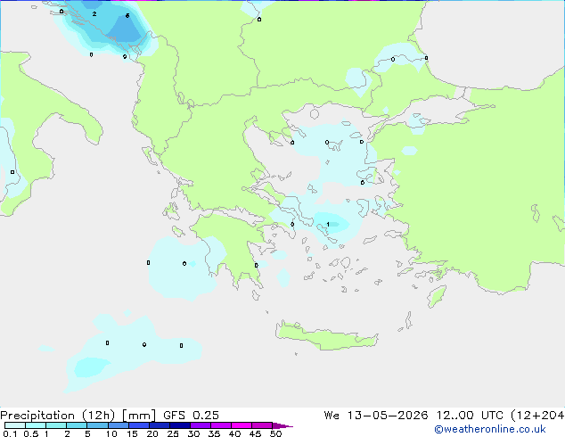Click the '1' value label in the Aegean Sea
Viewport: 565px width, 437px height.
(x=328, y=224)
